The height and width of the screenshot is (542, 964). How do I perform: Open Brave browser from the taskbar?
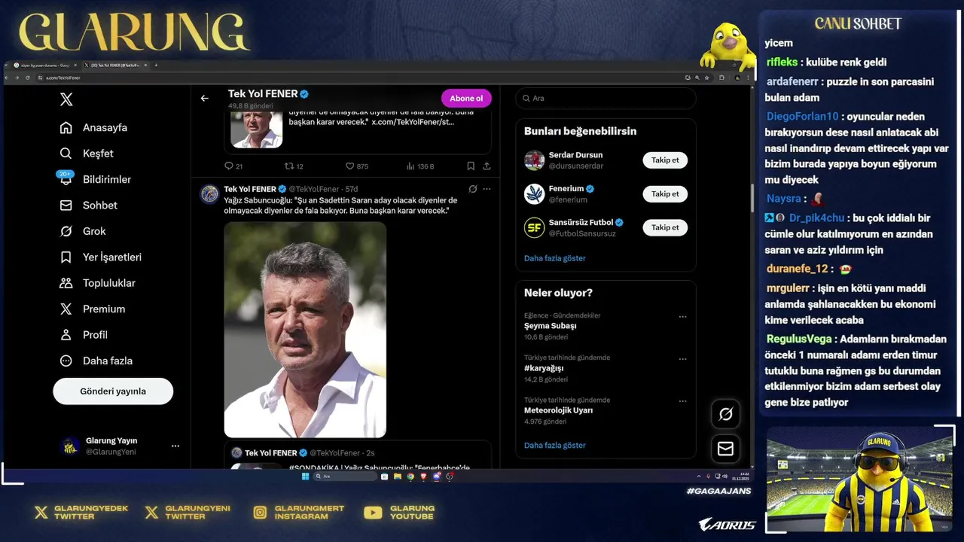423,476
